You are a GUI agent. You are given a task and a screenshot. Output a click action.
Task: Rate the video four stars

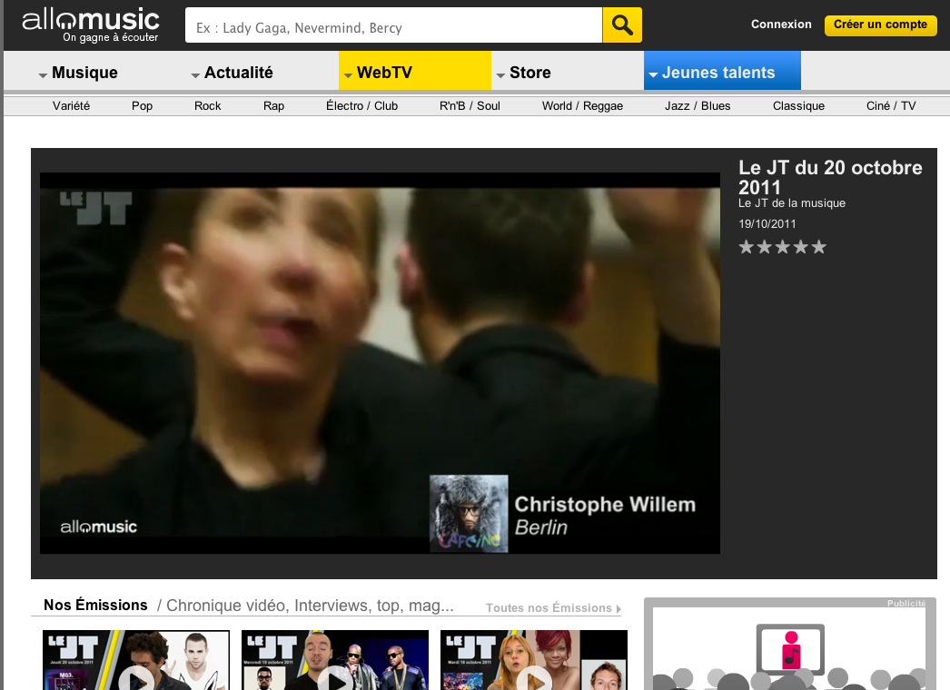[801, 247]
